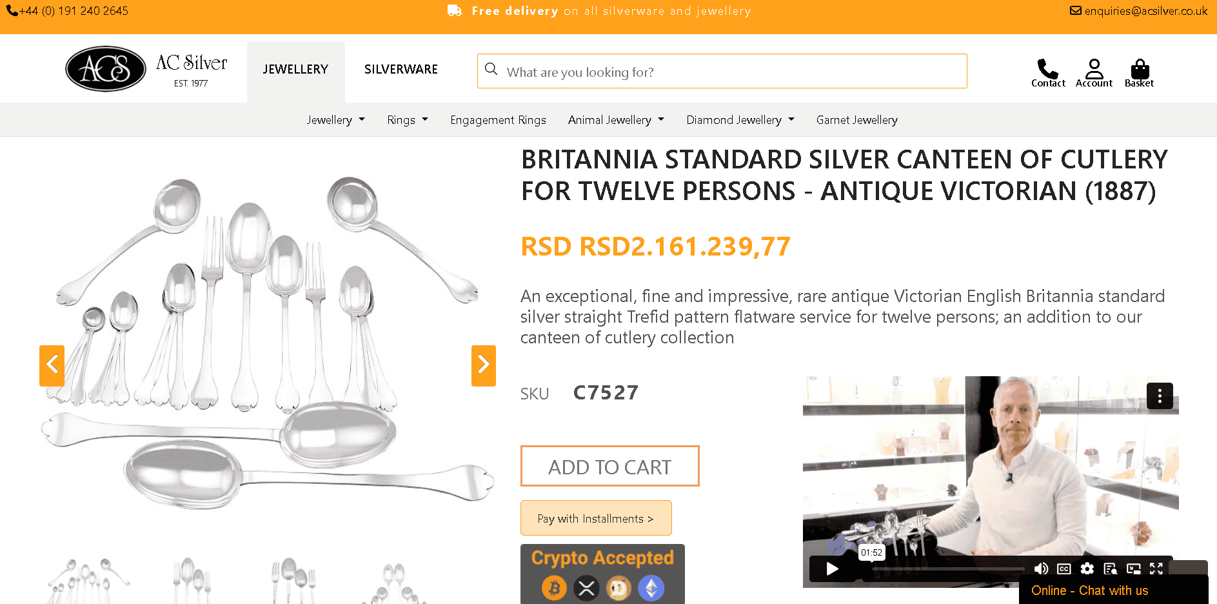Click the Account icon
The height and width of the screenshot is (604, 1217).
coord(1094,68)
